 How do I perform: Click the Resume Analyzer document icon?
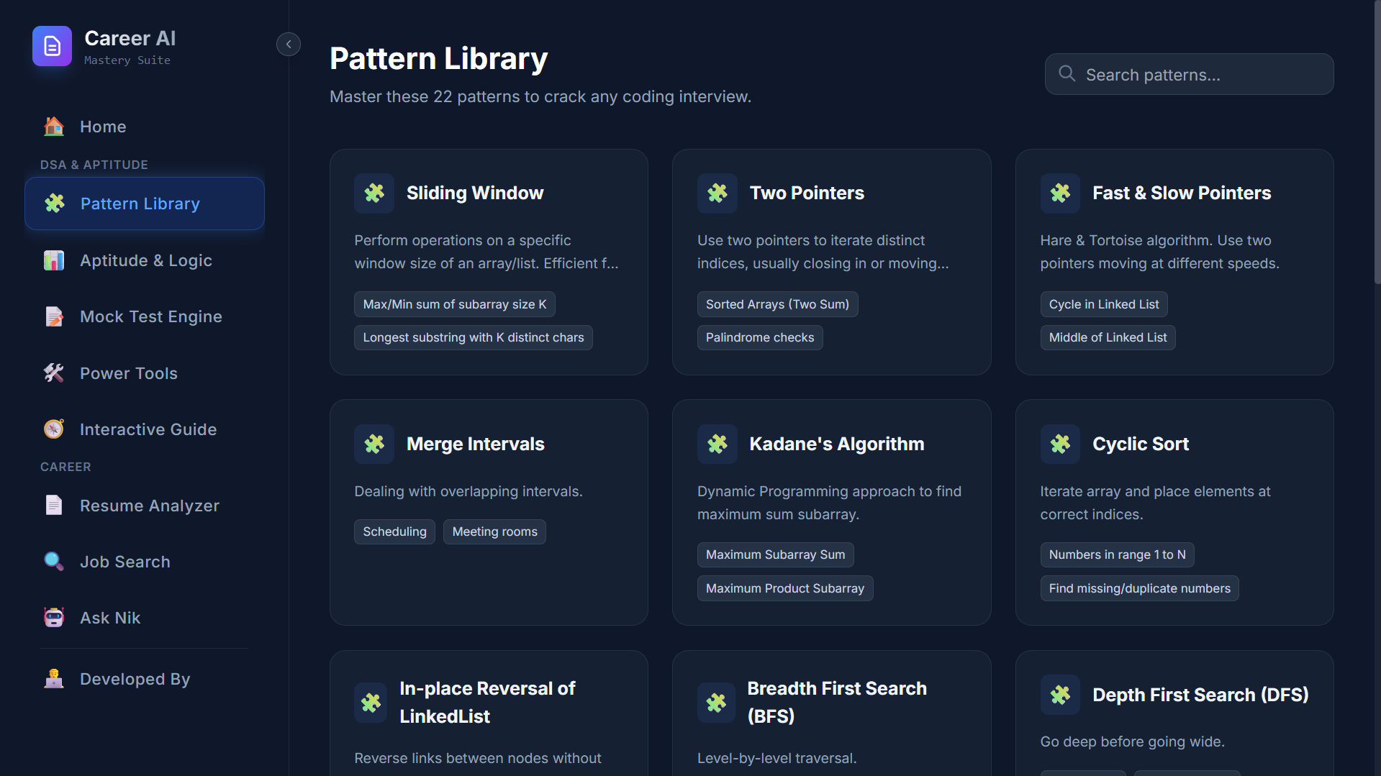(x=53, y=505)
